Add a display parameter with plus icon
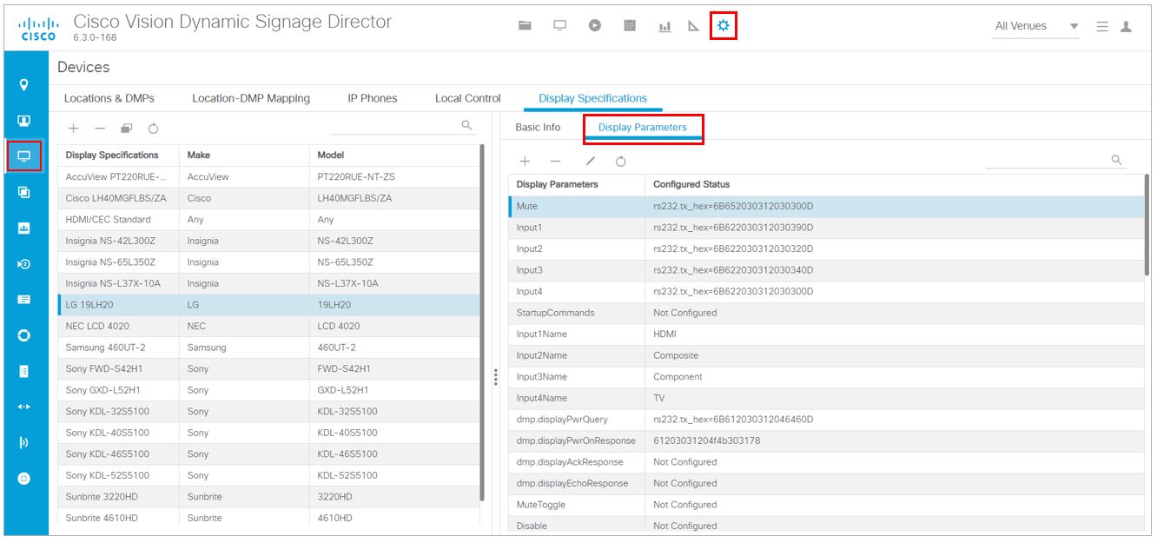Viewport: 1157px width, 543px height. pos(525,161)
